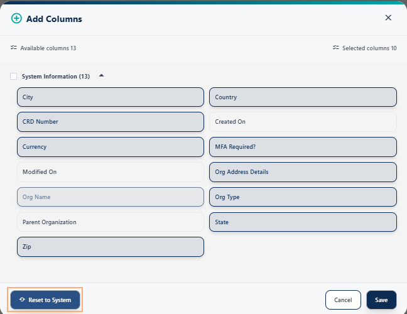Click the reset icon in Reset to System
Screen dimensions: 407x314
pos(23,300)
